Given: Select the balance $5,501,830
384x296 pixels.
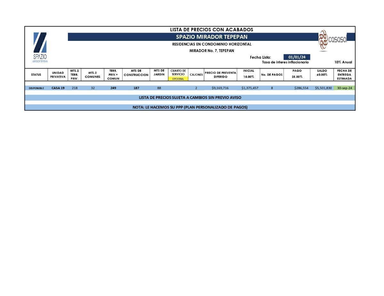Looking at the screenshot, I should [x=323, y=88].
